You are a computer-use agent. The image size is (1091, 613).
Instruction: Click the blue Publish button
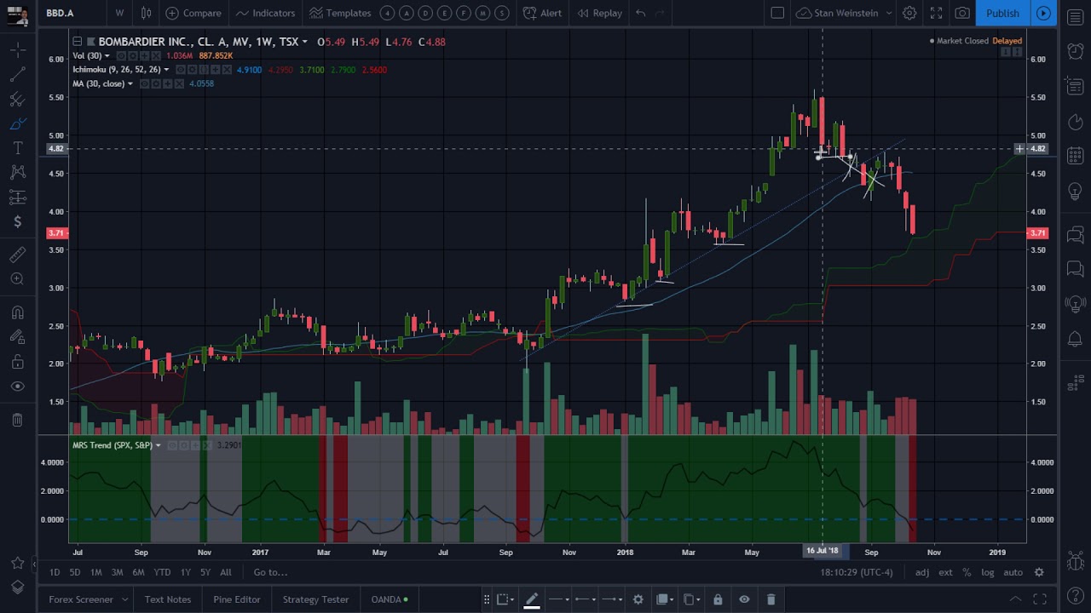pos(1002,13)
